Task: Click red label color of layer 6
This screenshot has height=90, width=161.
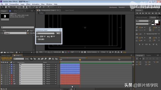Action: pyautogui.click(x=12, y=75)
